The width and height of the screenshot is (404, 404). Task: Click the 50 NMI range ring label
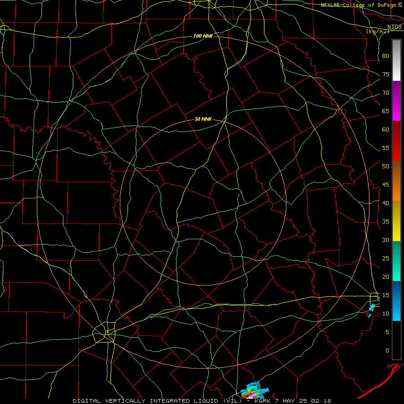203,119
